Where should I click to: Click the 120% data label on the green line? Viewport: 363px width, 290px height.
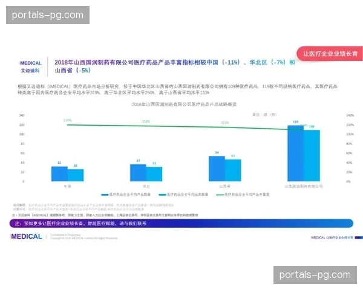coord(68,120)
